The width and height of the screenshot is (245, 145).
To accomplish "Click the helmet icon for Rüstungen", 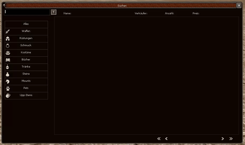I will (8, 38).
